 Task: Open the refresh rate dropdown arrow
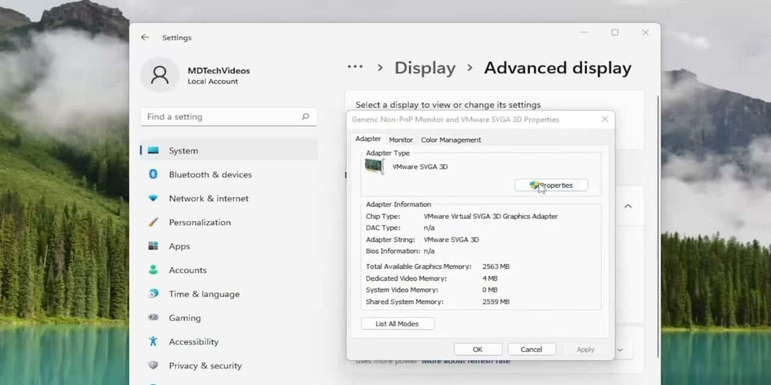point(620,350)
